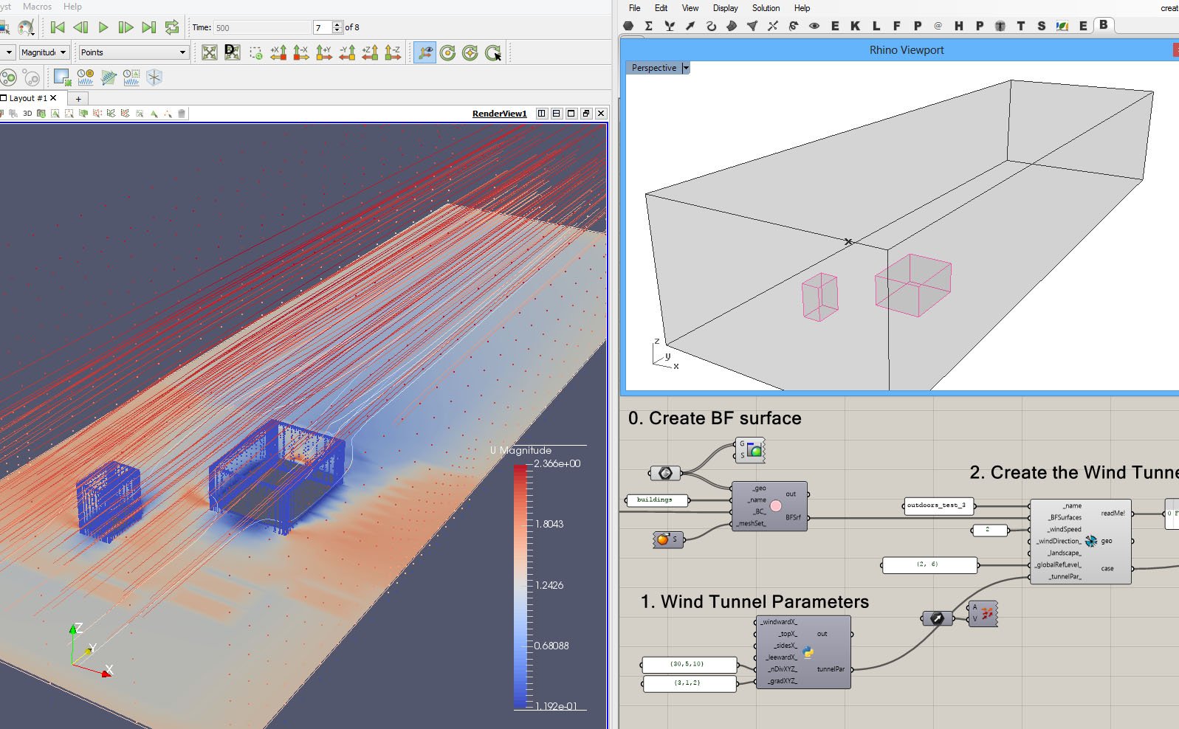This screenshot has width=1179, height=729.
Task: Open the Magnitude component dropdown
Action: 44,52
